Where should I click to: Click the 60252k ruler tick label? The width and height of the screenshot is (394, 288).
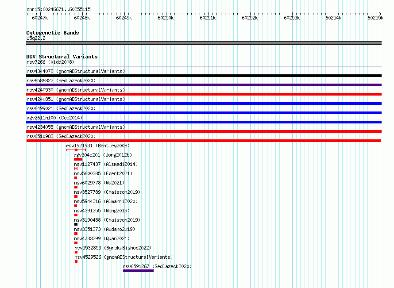click(x=250, y=18)
